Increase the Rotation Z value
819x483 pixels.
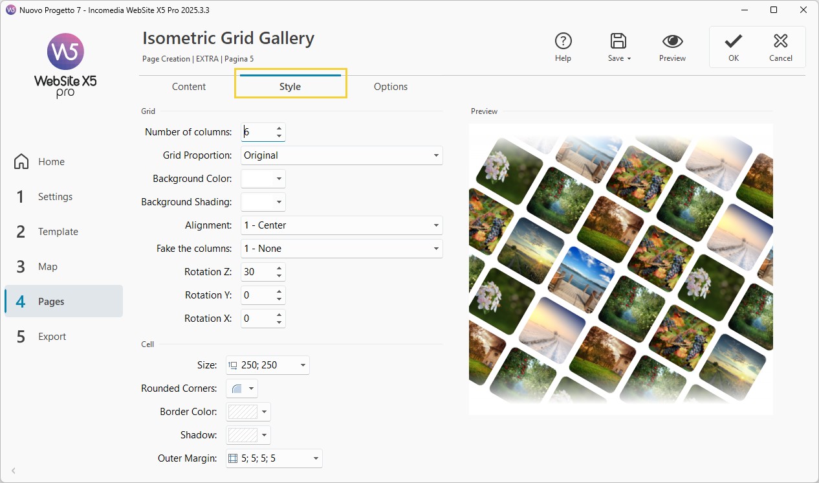click(x=279, y=268)
